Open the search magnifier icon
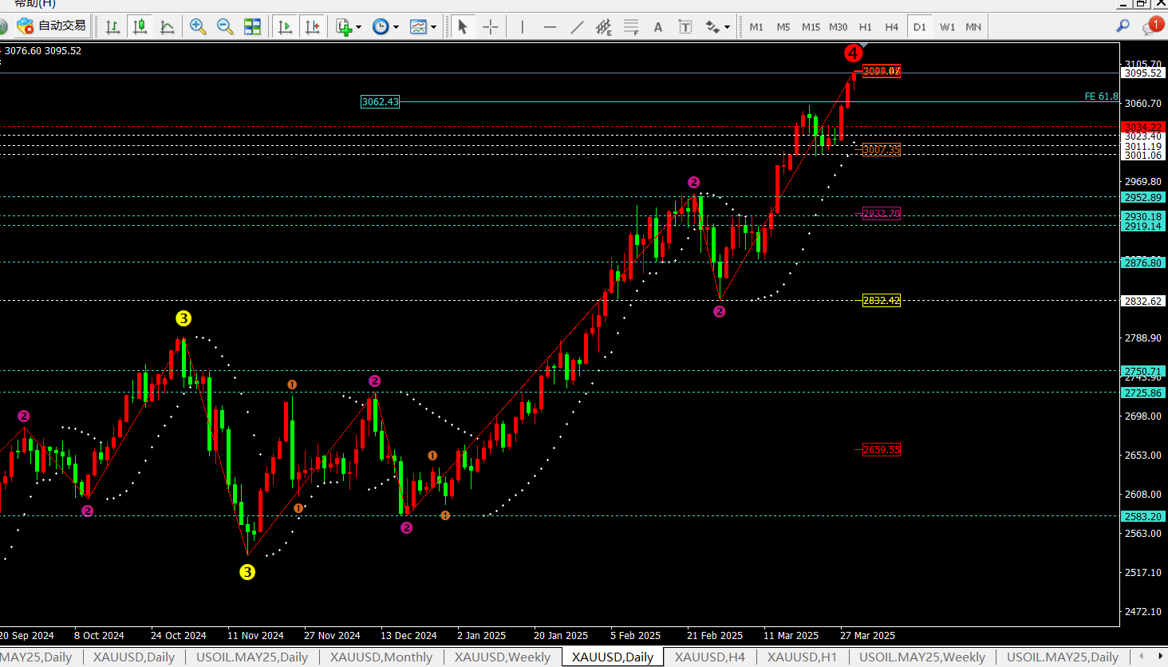1168x667 pixels. coord(1123,26)
